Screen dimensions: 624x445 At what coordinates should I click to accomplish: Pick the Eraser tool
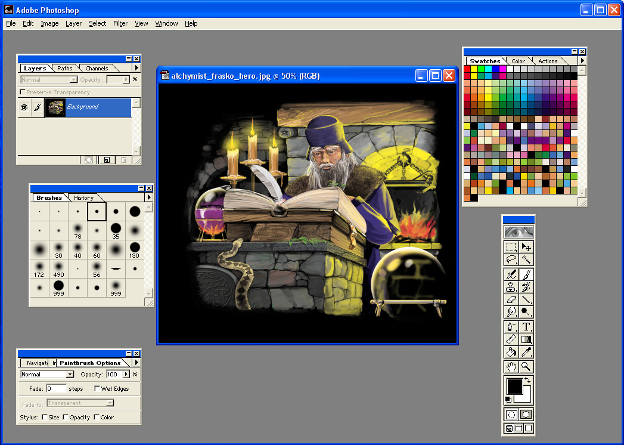pos(511,299)
